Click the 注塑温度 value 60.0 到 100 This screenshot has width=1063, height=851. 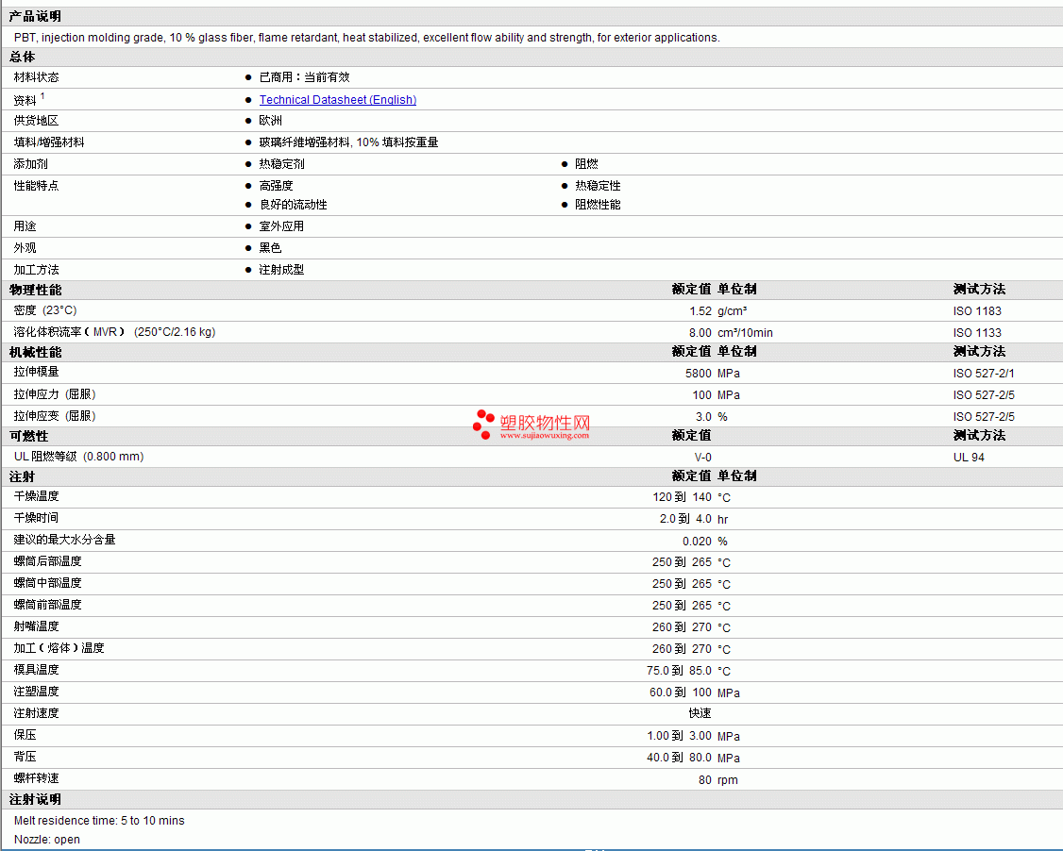coord(681,692)
